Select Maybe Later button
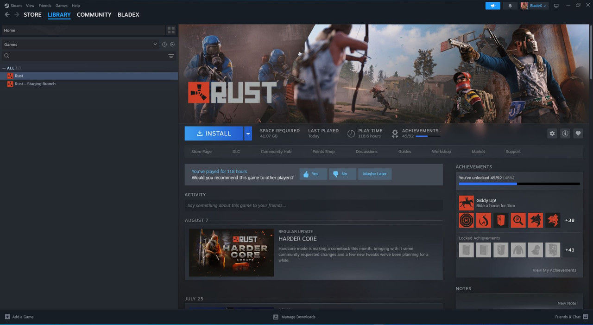The height and width of the screenshot is (325, 593). point(375,174)
